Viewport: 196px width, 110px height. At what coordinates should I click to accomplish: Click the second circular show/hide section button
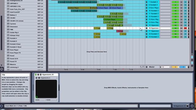[192, 60]
